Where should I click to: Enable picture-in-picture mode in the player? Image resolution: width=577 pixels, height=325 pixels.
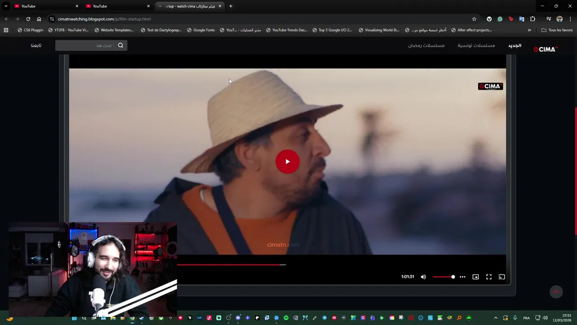pyautogui.click(x=476, y=277)
